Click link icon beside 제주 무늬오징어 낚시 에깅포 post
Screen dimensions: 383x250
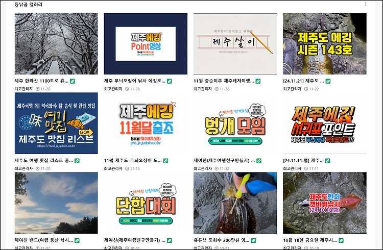click(169, 81)
